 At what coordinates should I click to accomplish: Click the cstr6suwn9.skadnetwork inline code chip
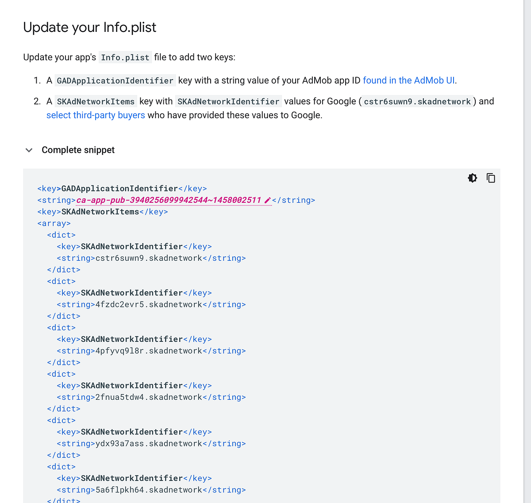point(417,101)
